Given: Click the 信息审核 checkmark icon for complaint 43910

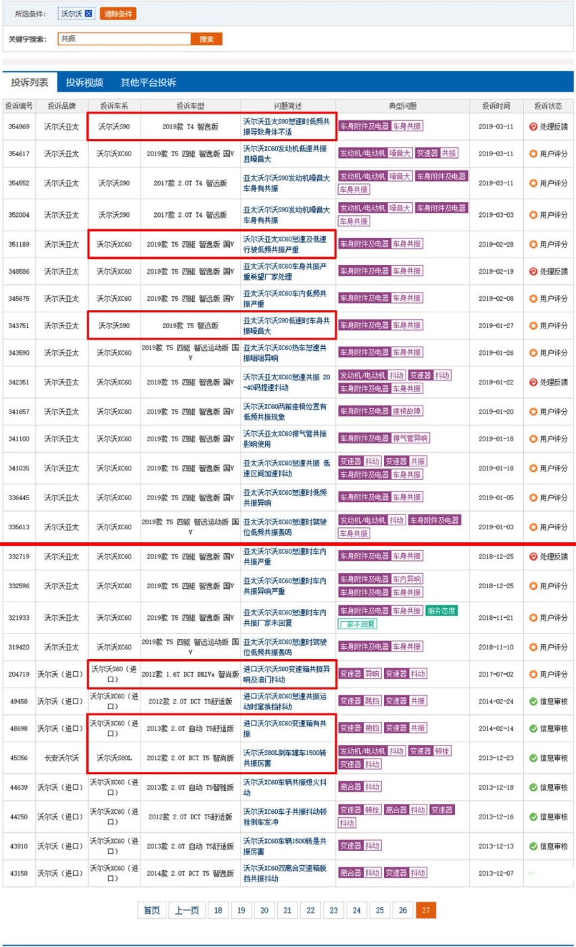Looking at the screenshot, I should point(533,846).
